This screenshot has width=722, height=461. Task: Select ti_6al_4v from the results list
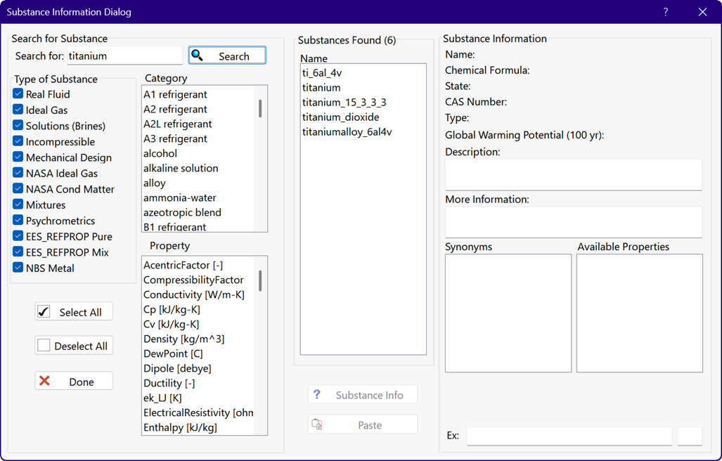[322, 73]
